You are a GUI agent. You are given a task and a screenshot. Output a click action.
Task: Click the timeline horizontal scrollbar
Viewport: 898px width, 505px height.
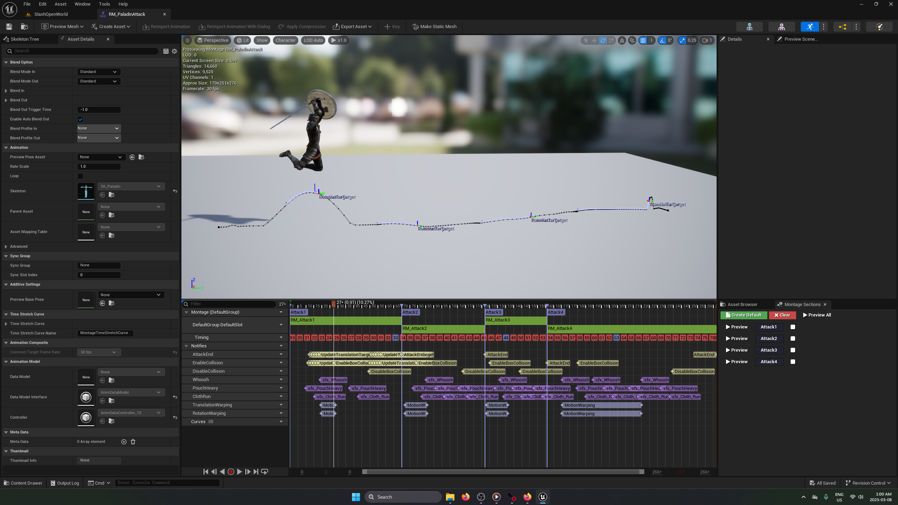click(503, 472)
